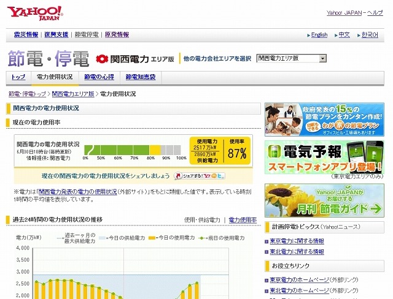Open the 月刊 節電ガイド banner
Image resolution: width=393 pixels, height=299 pixels.
point(324,200)
